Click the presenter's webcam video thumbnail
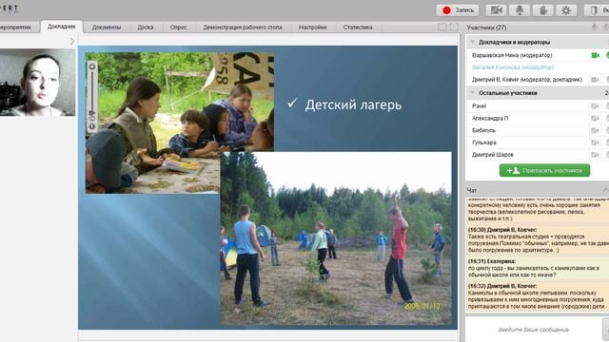This screenshot has height=342, width=609. point(38,83)
